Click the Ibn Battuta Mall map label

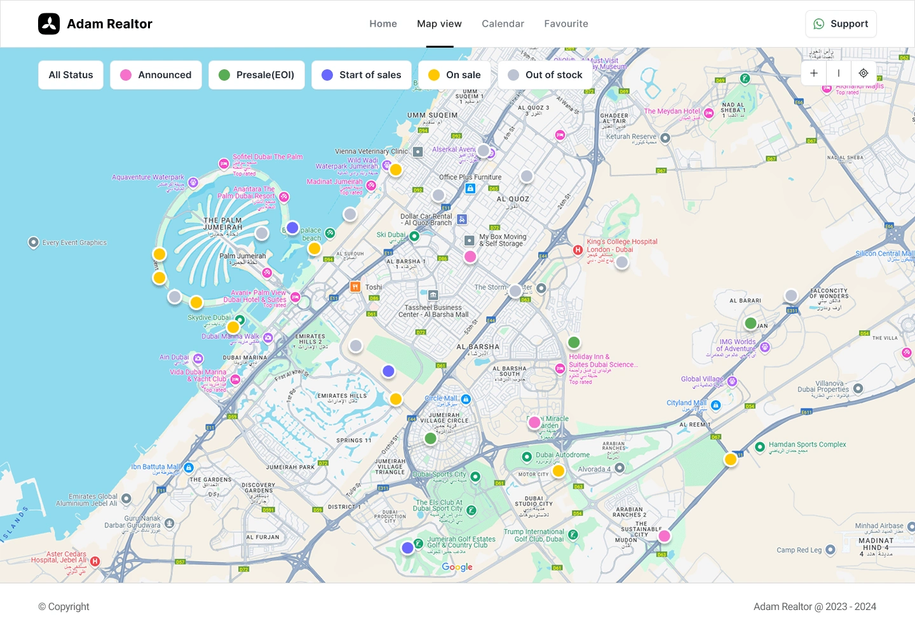pyautogui.click(x=156, y=466)
